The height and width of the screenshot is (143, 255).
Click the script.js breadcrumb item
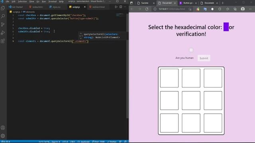[16, 12]
